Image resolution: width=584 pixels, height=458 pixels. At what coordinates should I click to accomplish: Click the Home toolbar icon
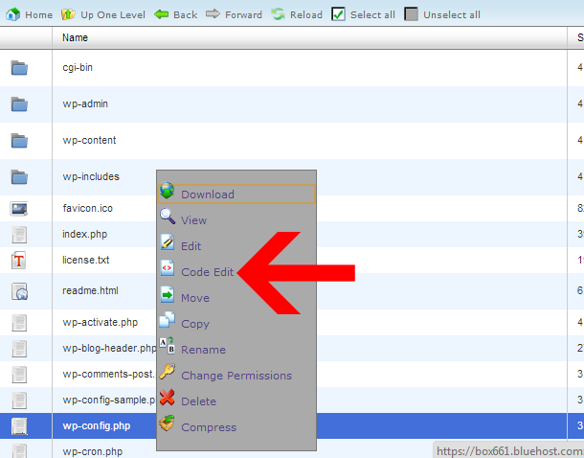(13, 14)
